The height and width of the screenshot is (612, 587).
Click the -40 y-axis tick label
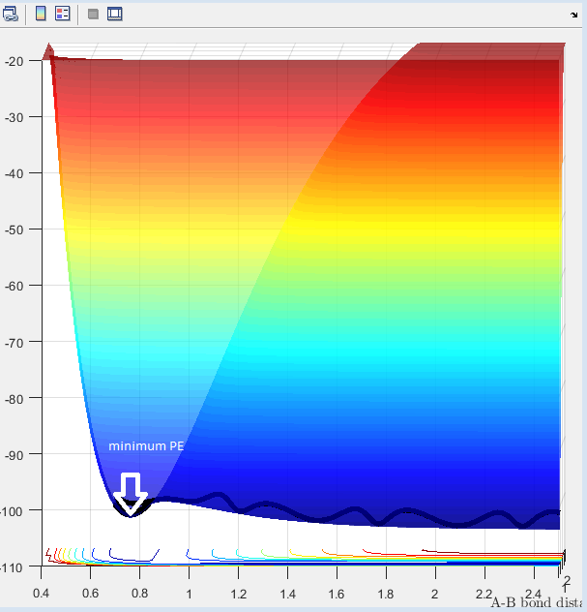tap(15, 173)
